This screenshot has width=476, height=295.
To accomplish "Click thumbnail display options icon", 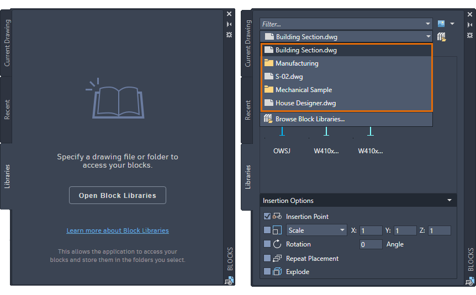I will tap(441, 24).
